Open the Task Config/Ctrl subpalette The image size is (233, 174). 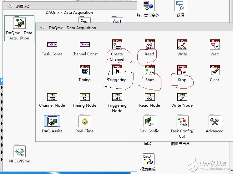pyautogui.click(x=182, y=121)
